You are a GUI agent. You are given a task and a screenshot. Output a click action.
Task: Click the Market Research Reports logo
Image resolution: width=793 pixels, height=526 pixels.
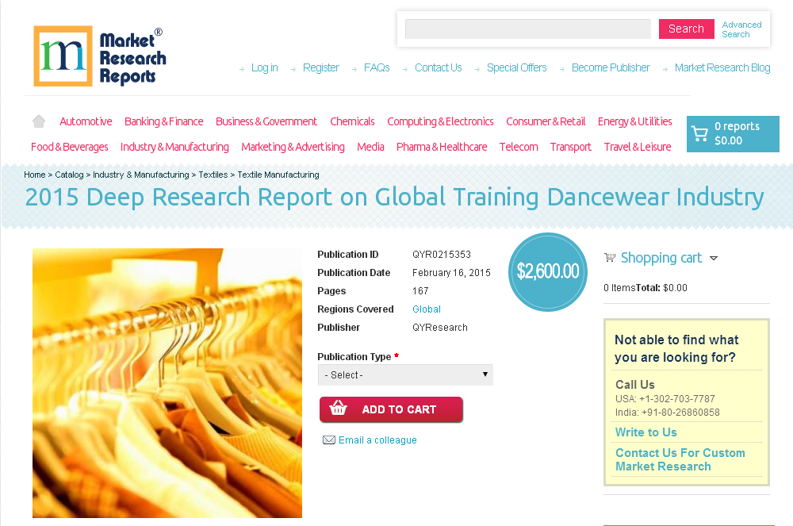point(98,56)
